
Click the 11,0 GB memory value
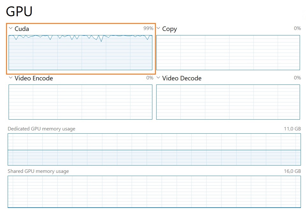(x=292, y=129)
